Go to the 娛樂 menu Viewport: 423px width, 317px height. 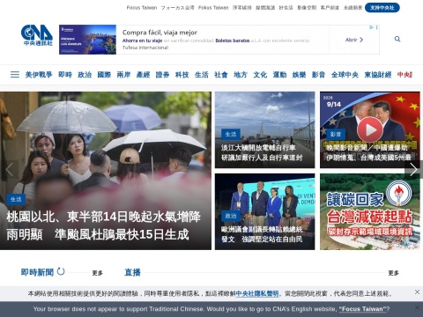299,75
